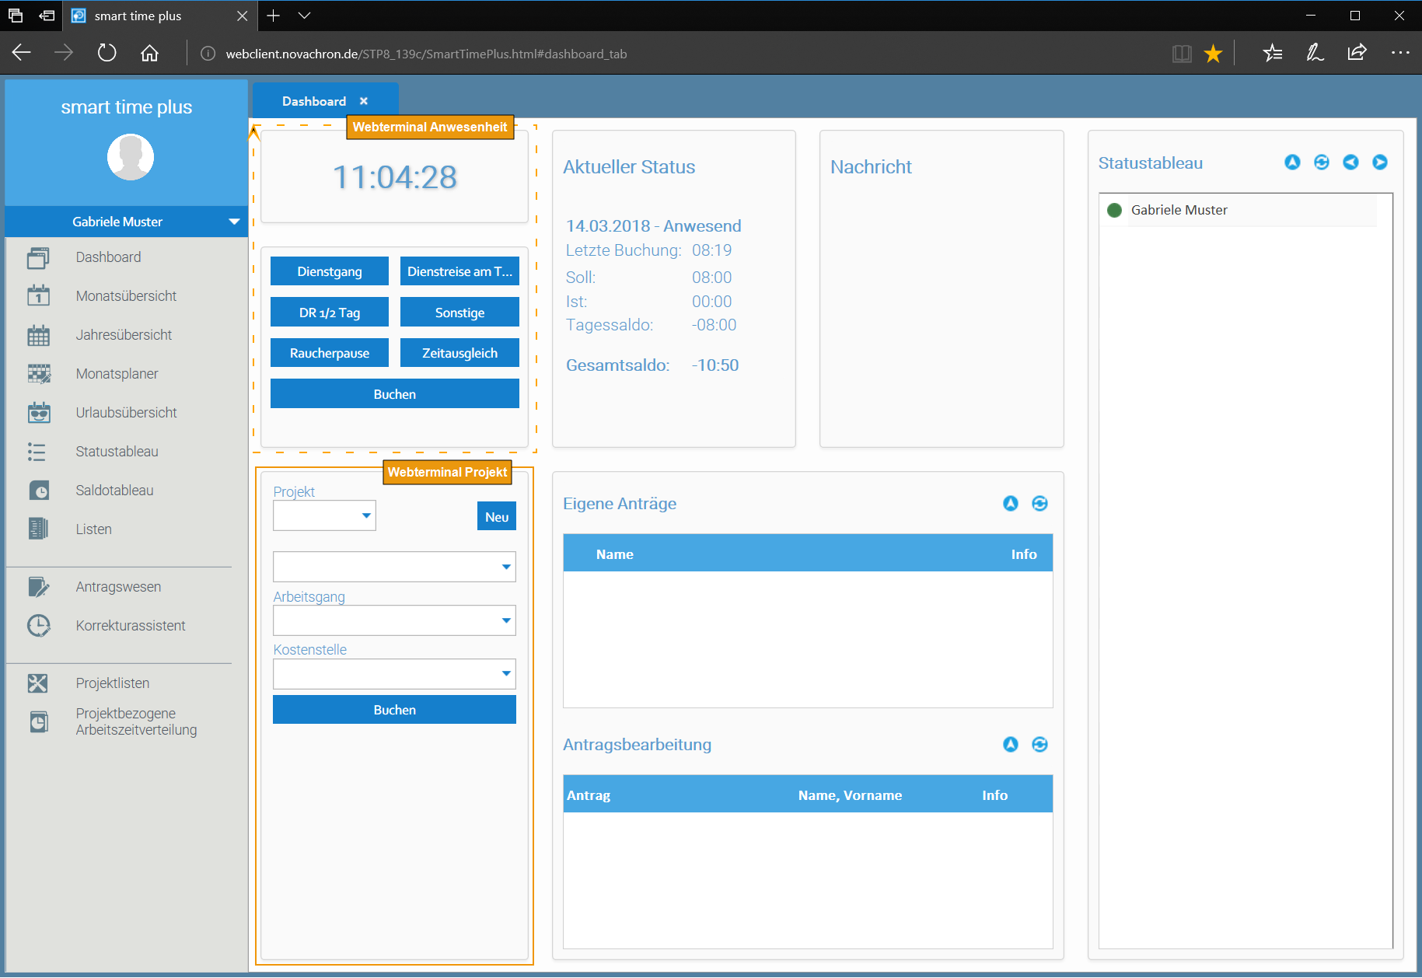Viewport: 1422px width, 978px height.
Task: Click the browser add notes pen icon
Action: click(1315, 53)
